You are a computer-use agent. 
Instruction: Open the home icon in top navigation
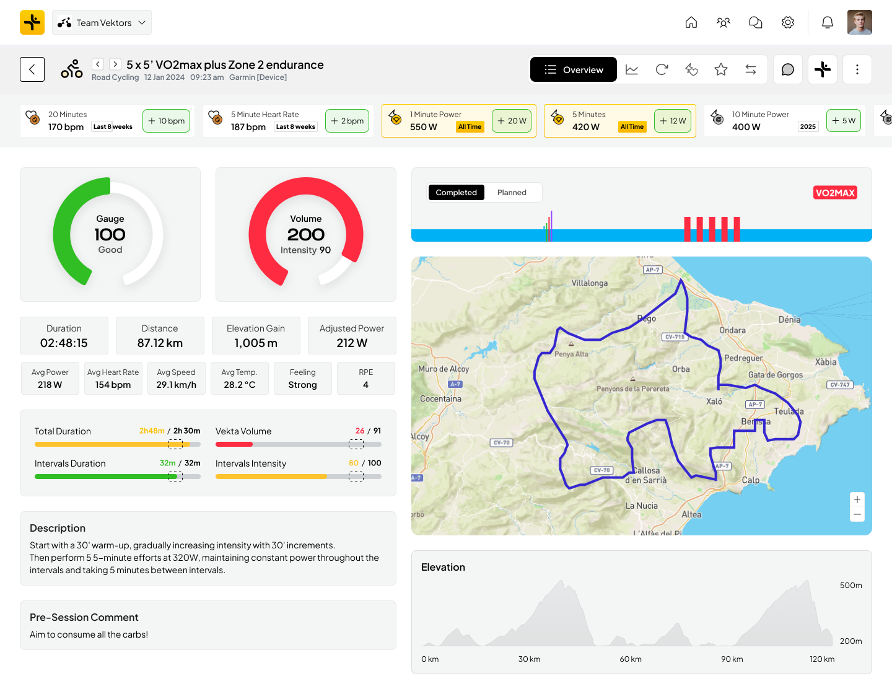coord(691,22)
